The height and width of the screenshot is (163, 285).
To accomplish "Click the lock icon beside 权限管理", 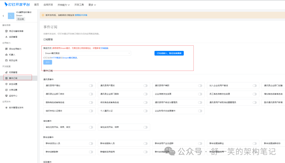I will [x=6, y=72].
